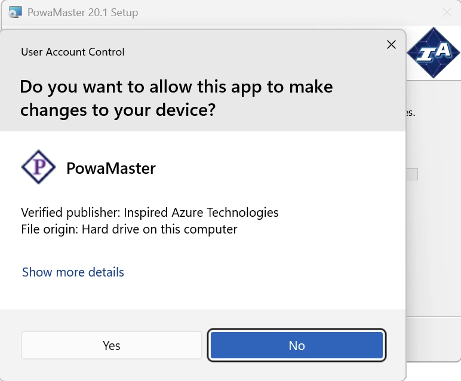Viewport: 461px width, 381px height.
Task: Click the PowaMaster Setup installer title icon
Action: 15,13
